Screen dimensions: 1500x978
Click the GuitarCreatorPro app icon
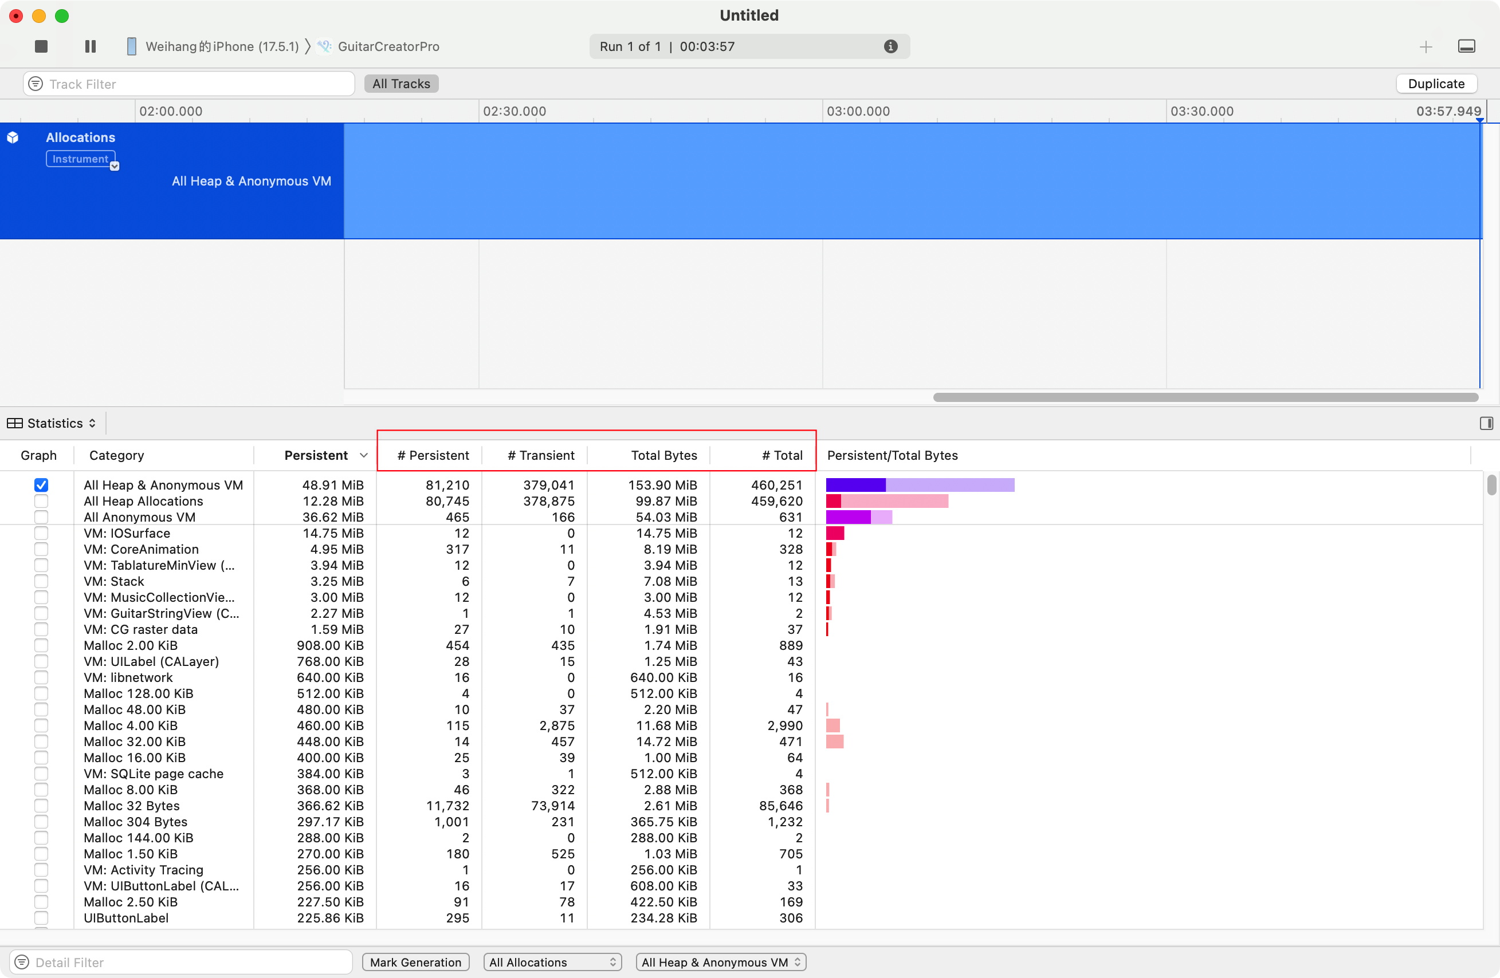point(324,46)
